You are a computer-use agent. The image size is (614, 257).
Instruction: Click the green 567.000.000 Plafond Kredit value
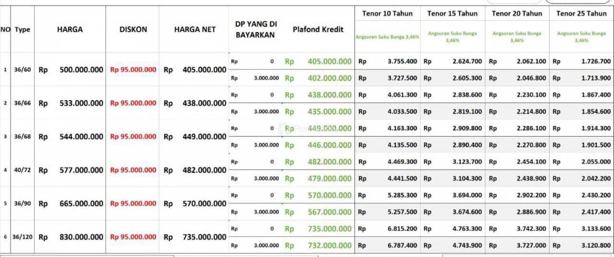tap(329, 212)
